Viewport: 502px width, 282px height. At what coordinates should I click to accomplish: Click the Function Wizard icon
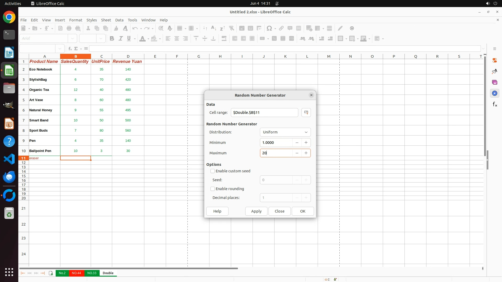pos(70,49)
